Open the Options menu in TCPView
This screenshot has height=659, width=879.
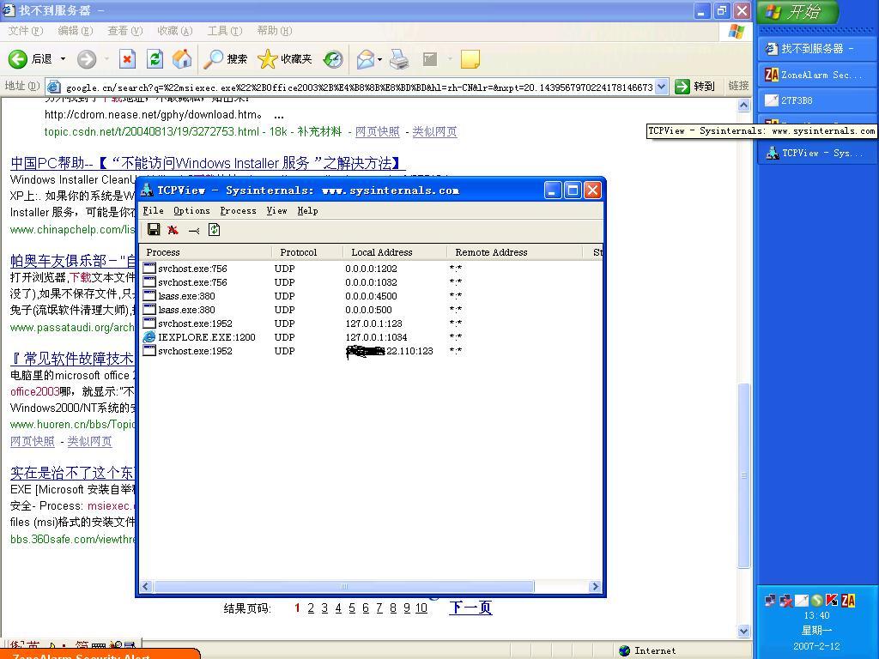click(191, 211)
